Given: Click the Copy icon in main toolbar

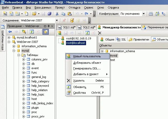Looking at the screenshot, I should pyautogui.click(x=63, y=14).
